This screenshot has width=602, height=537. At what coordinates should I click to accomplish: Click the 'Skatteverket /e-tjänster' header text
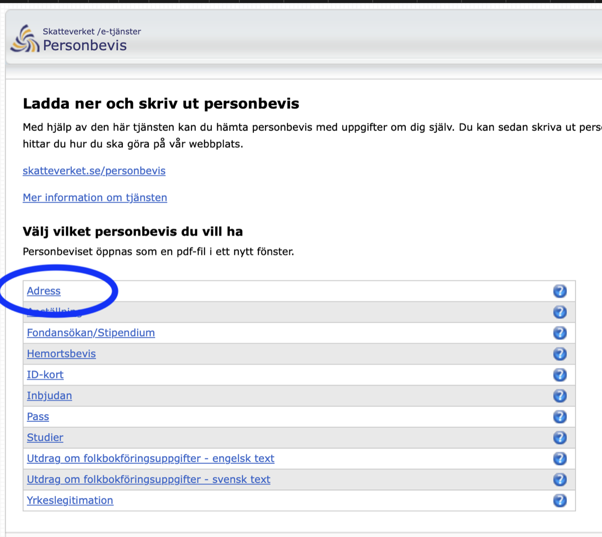(92, 31)
